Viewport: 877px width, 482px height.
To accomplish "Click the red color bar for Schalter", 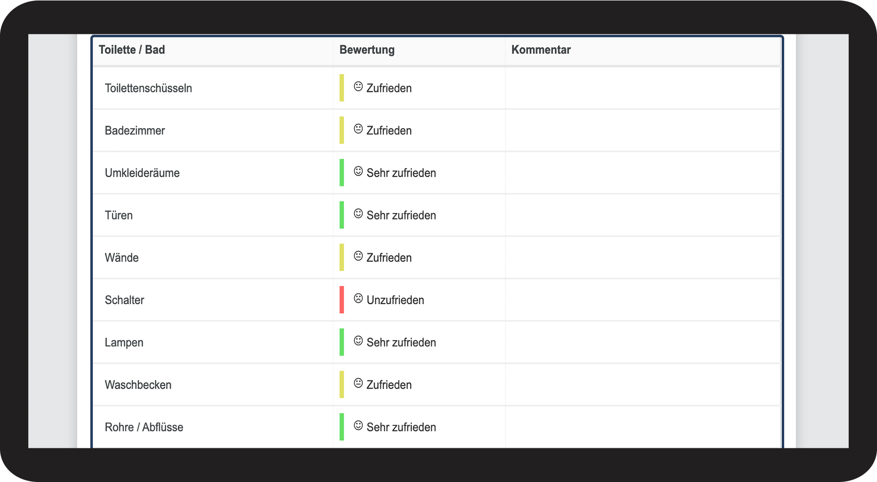I will point(341,300).
